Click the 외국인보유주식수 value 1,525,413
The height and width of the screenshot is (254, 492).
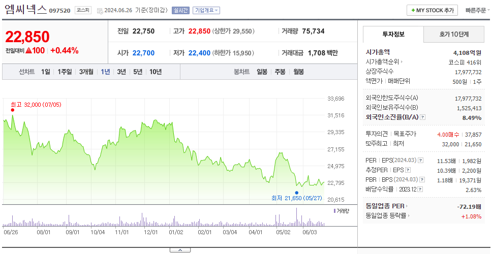click(468, 108)
